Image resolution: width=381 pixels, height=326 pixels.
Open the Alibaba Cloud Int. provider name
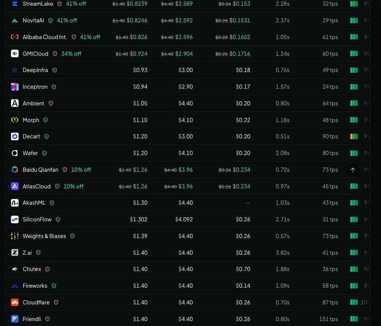coord(45,37)
